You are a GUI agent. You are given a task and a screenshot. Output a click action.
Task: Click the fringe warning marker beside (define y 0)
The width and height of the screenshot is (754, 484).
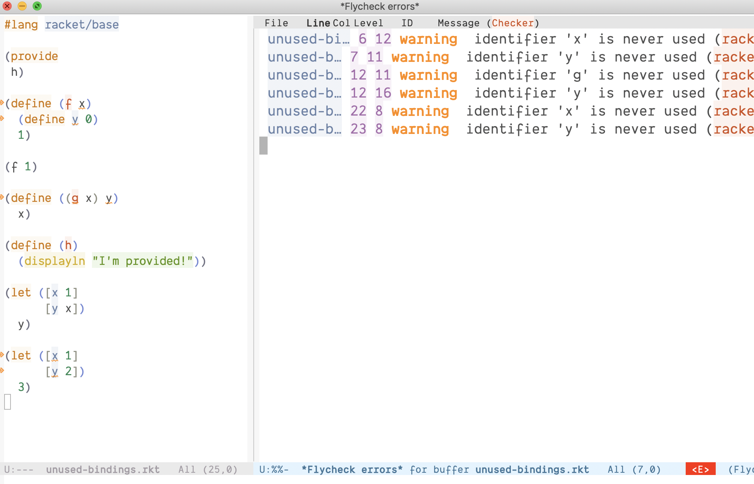point(2,118)
